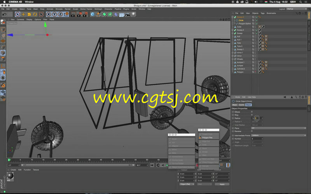Screen dimensions: 311x194
Task: Add a Light from the toolbar
Action: click(x=133, y=14)
